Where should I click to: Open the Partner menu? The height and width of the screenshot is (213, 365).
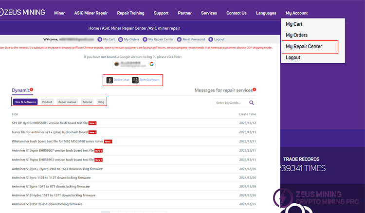(x=184, y=13)
